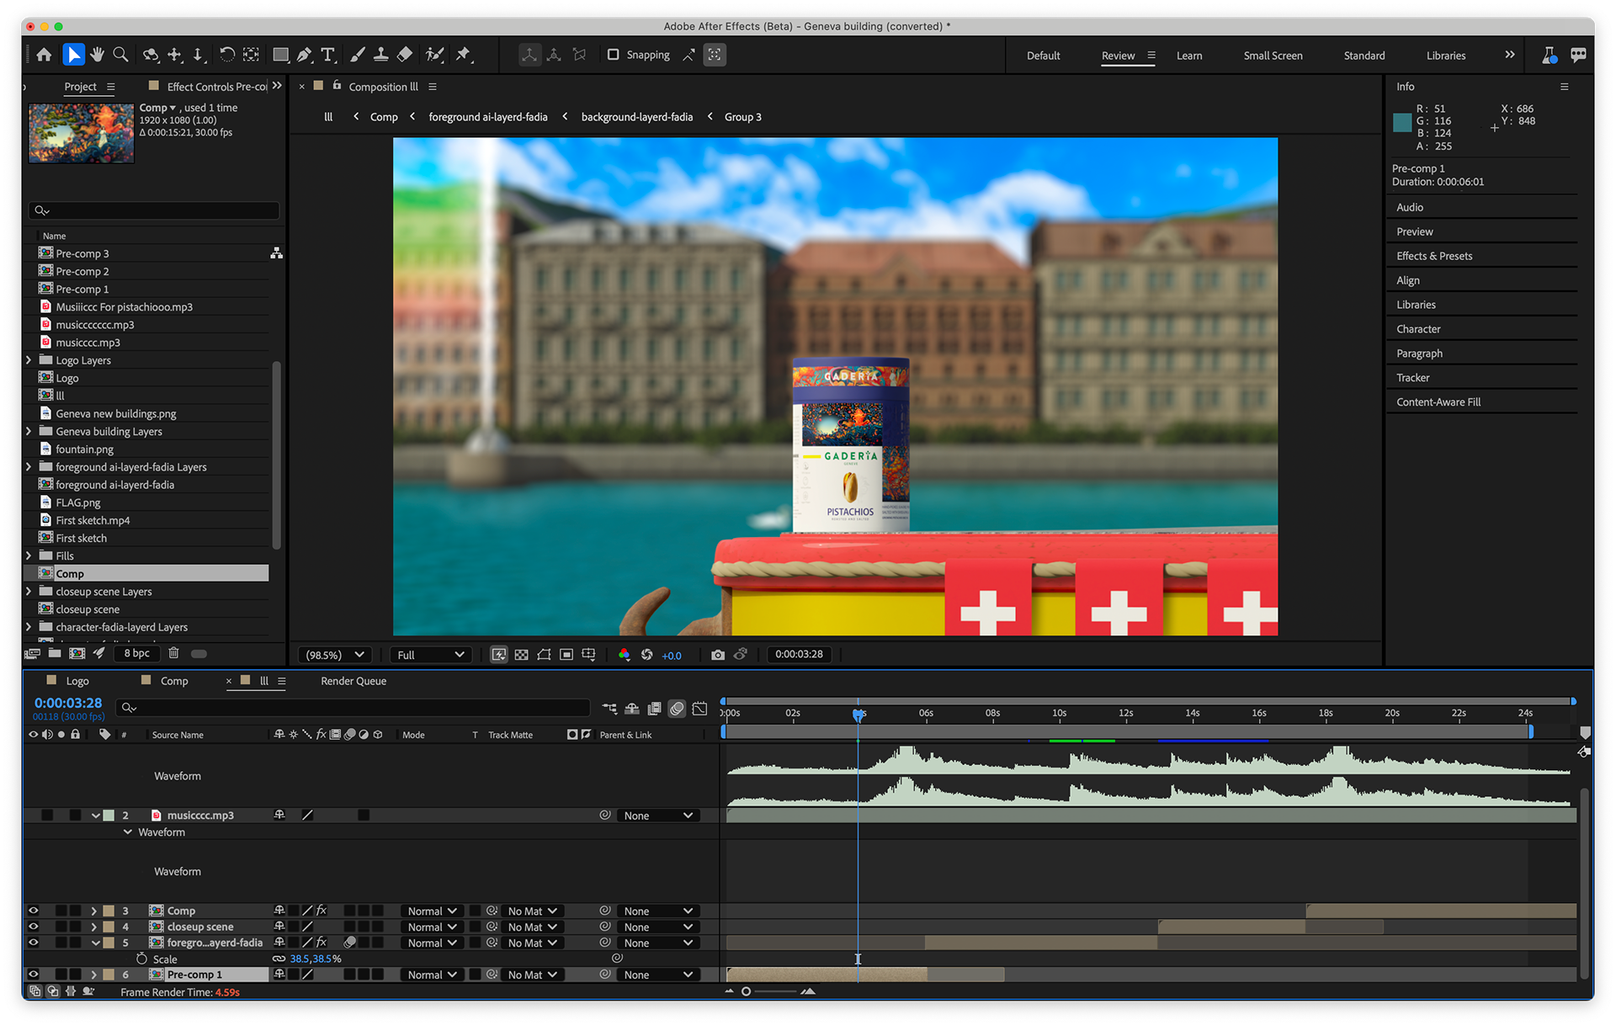Open the Full resolution dropdown
1616x1026 pixels.
click(x=430, y=655)
